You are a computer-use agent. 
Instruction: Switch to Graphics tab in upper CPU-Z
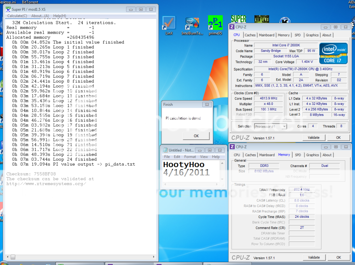[312, 35]
